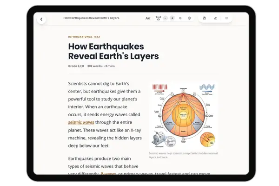
Task: Click the '392 words · ~2 mins' text
Action: point(101,66)
